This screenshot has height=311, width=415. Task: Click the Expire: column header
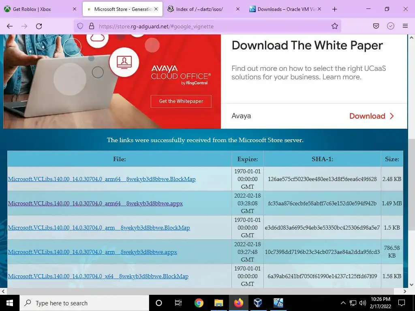pos(248,159)
